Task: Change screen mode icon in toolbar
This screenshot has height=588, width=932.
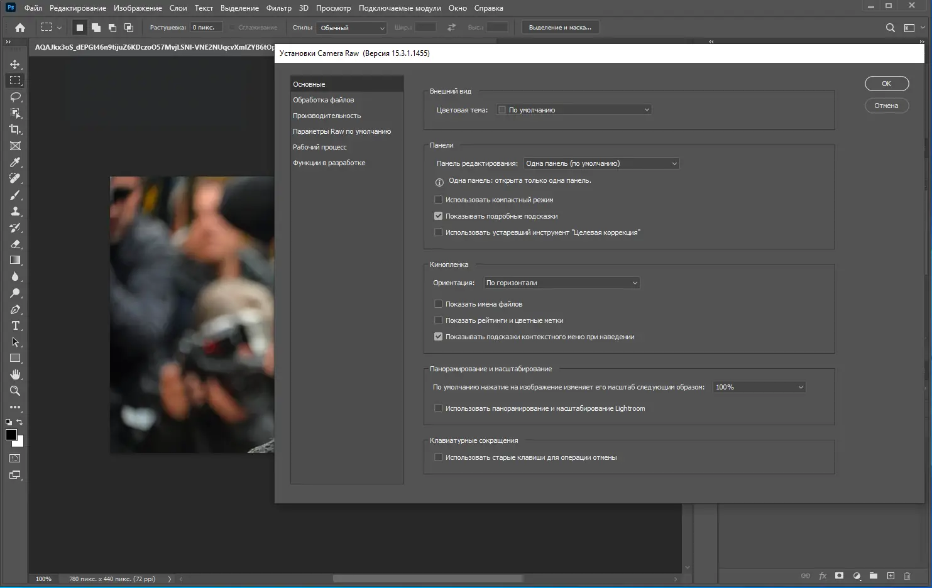Action: click(x=15, y=475)
